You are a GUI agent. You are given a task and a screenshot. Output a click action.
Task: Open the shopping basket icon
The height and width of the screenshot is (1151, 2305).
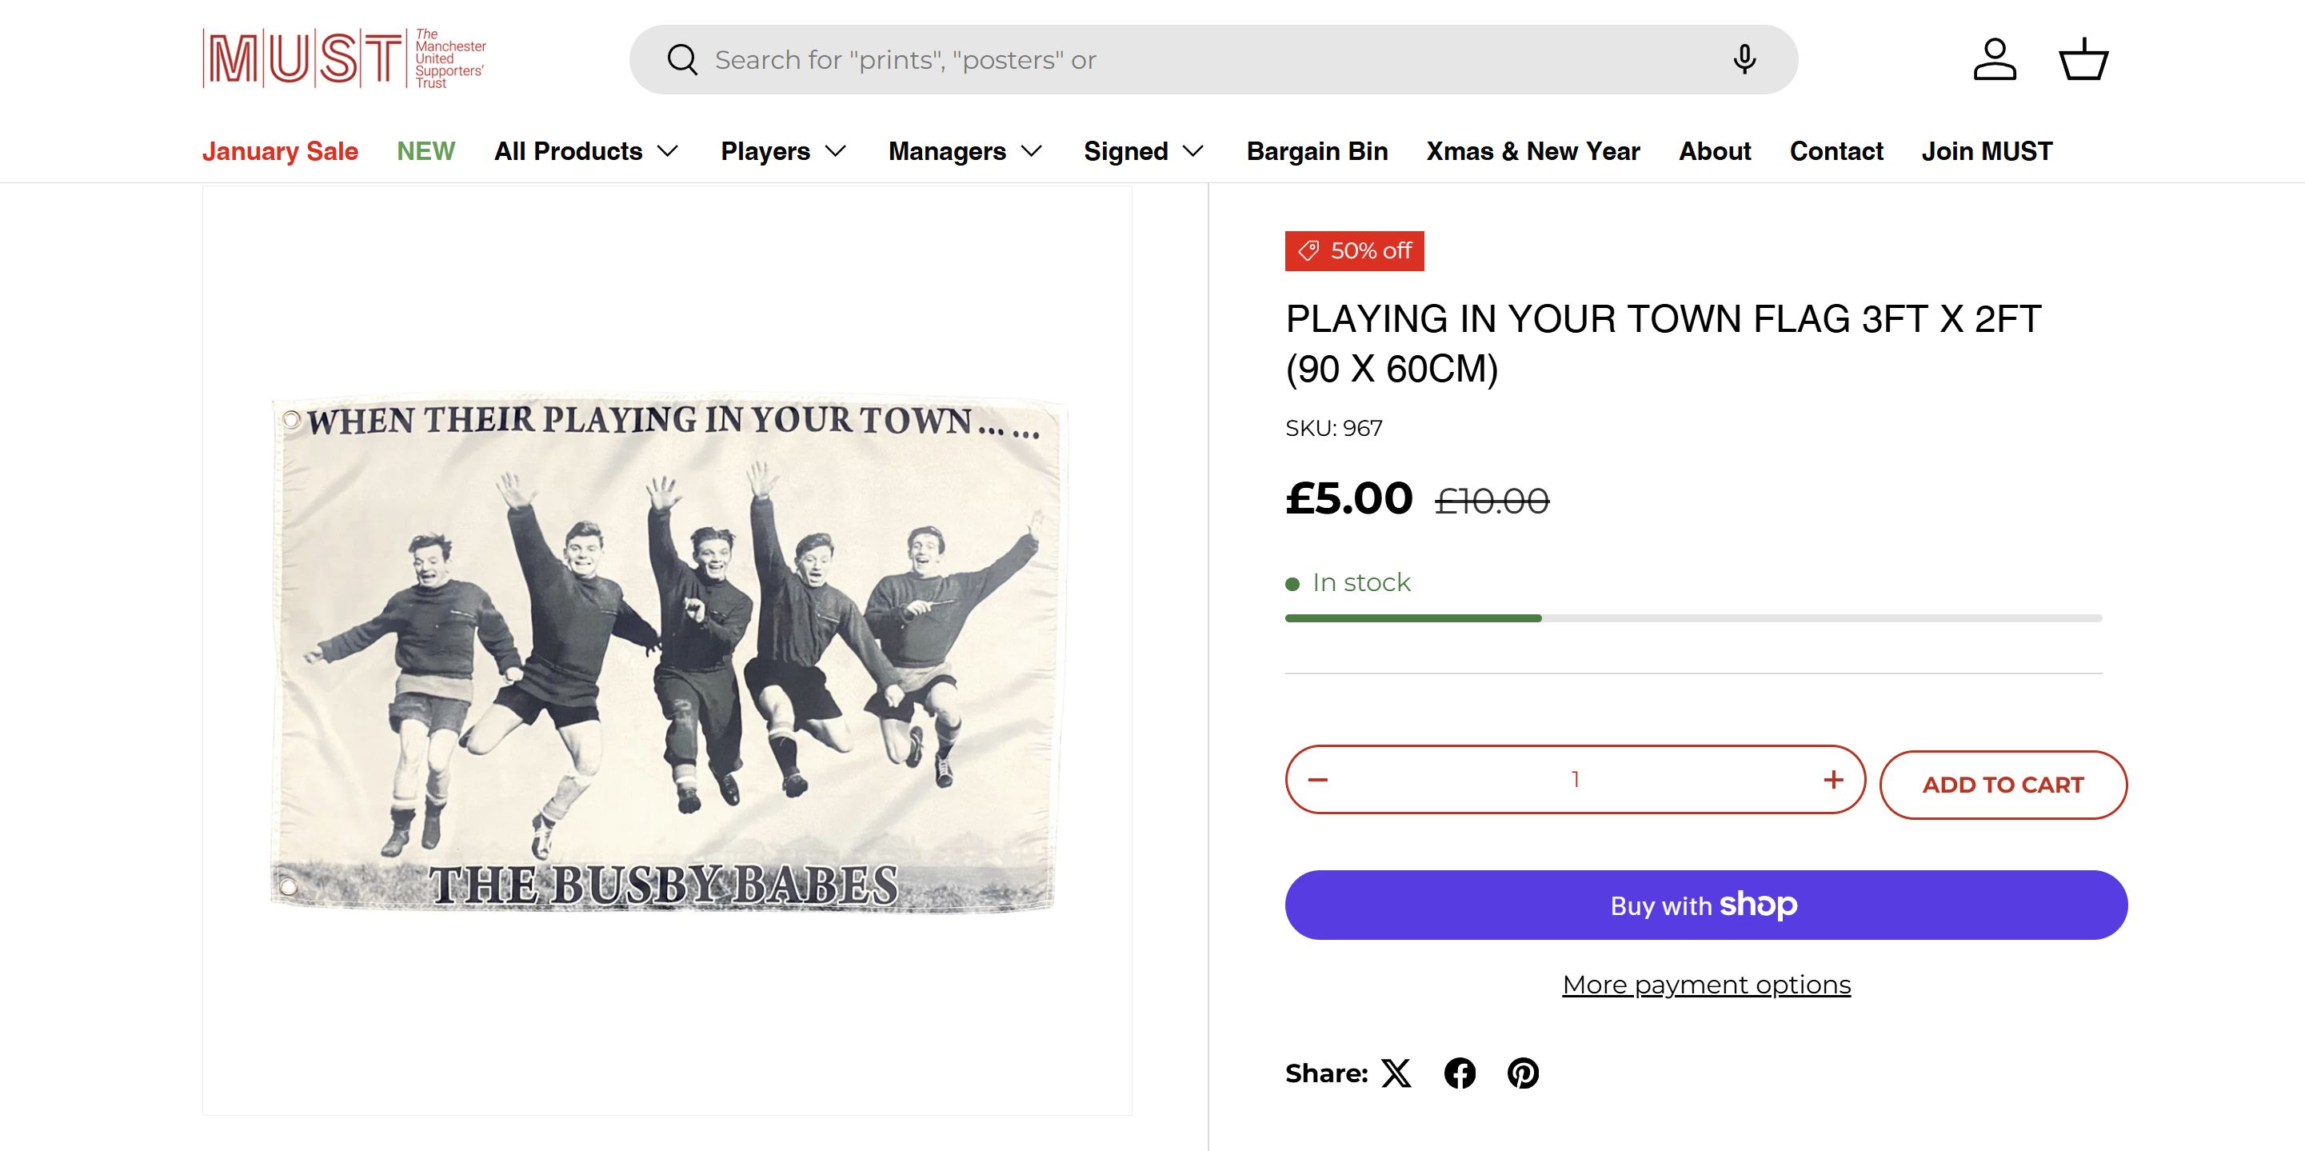point(2084,60)
